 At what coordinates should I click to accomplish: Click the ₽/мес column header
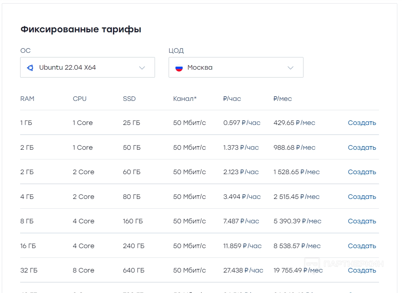tap(283, 99)
